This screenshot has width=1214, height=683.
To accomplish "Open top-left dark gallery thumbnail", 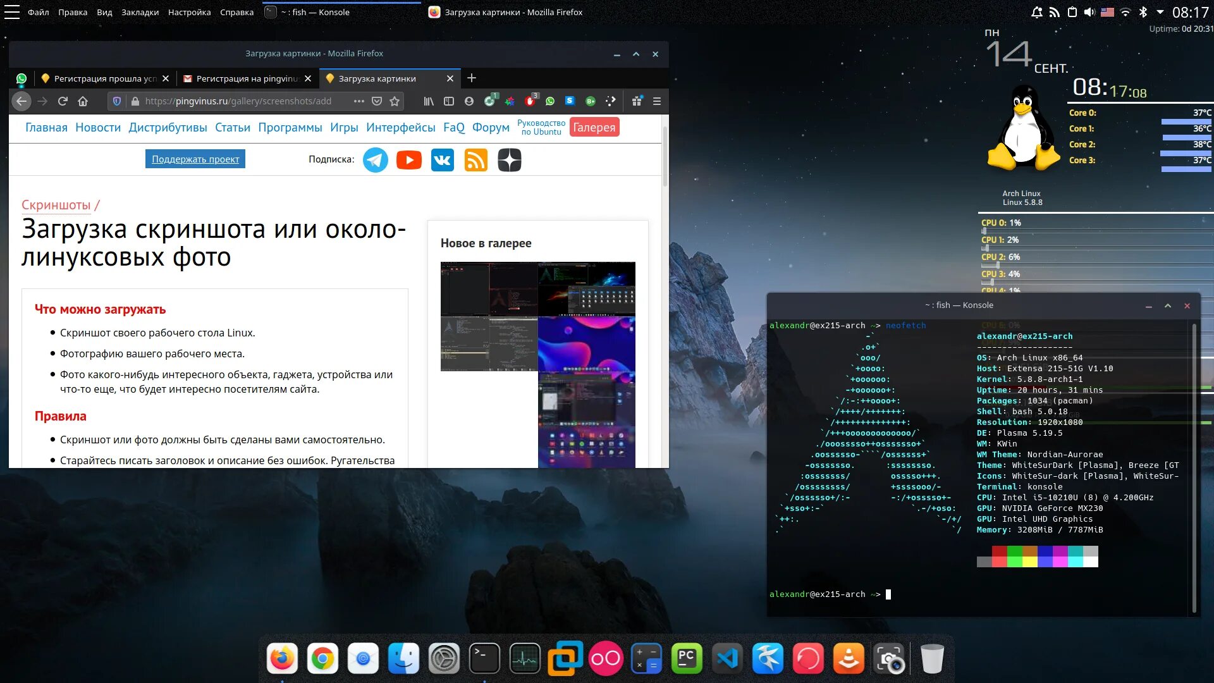I will (489, 288).
